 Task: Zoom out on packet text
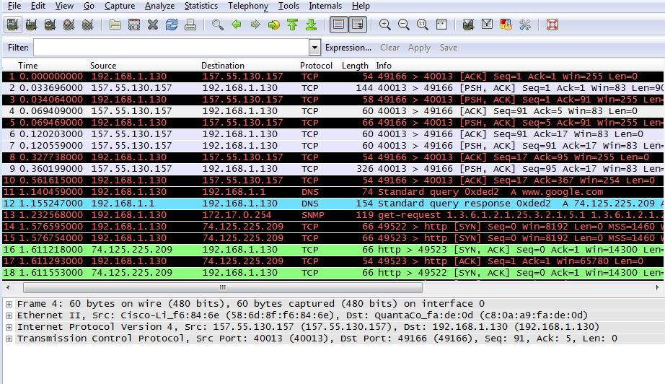[x=404, y=25]
